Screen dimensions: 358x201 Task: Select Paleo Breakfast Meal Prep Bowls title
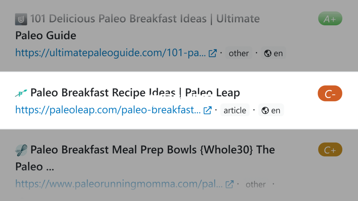point(145,158)
